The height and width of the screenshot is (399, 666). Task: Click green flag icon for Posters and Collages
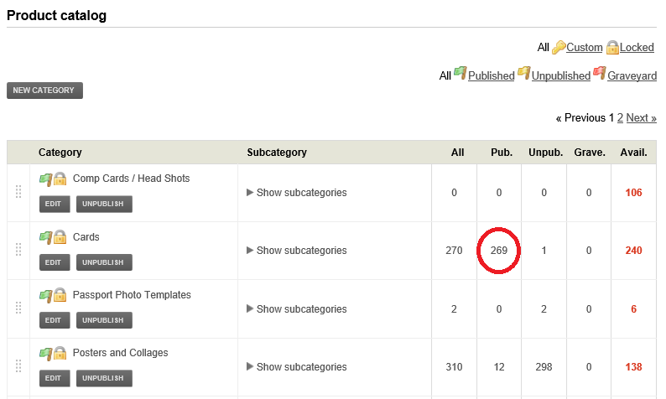point(45,354)
